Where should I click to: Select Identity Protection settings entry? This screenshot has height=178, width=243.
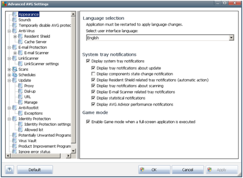[47, 124]
